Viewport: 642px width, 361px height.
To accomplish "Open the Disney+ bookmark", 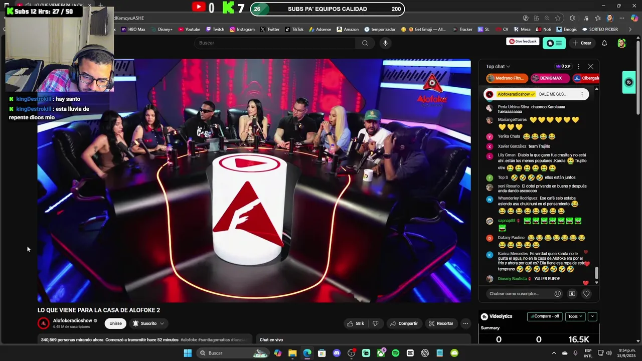I will point(162,30).
